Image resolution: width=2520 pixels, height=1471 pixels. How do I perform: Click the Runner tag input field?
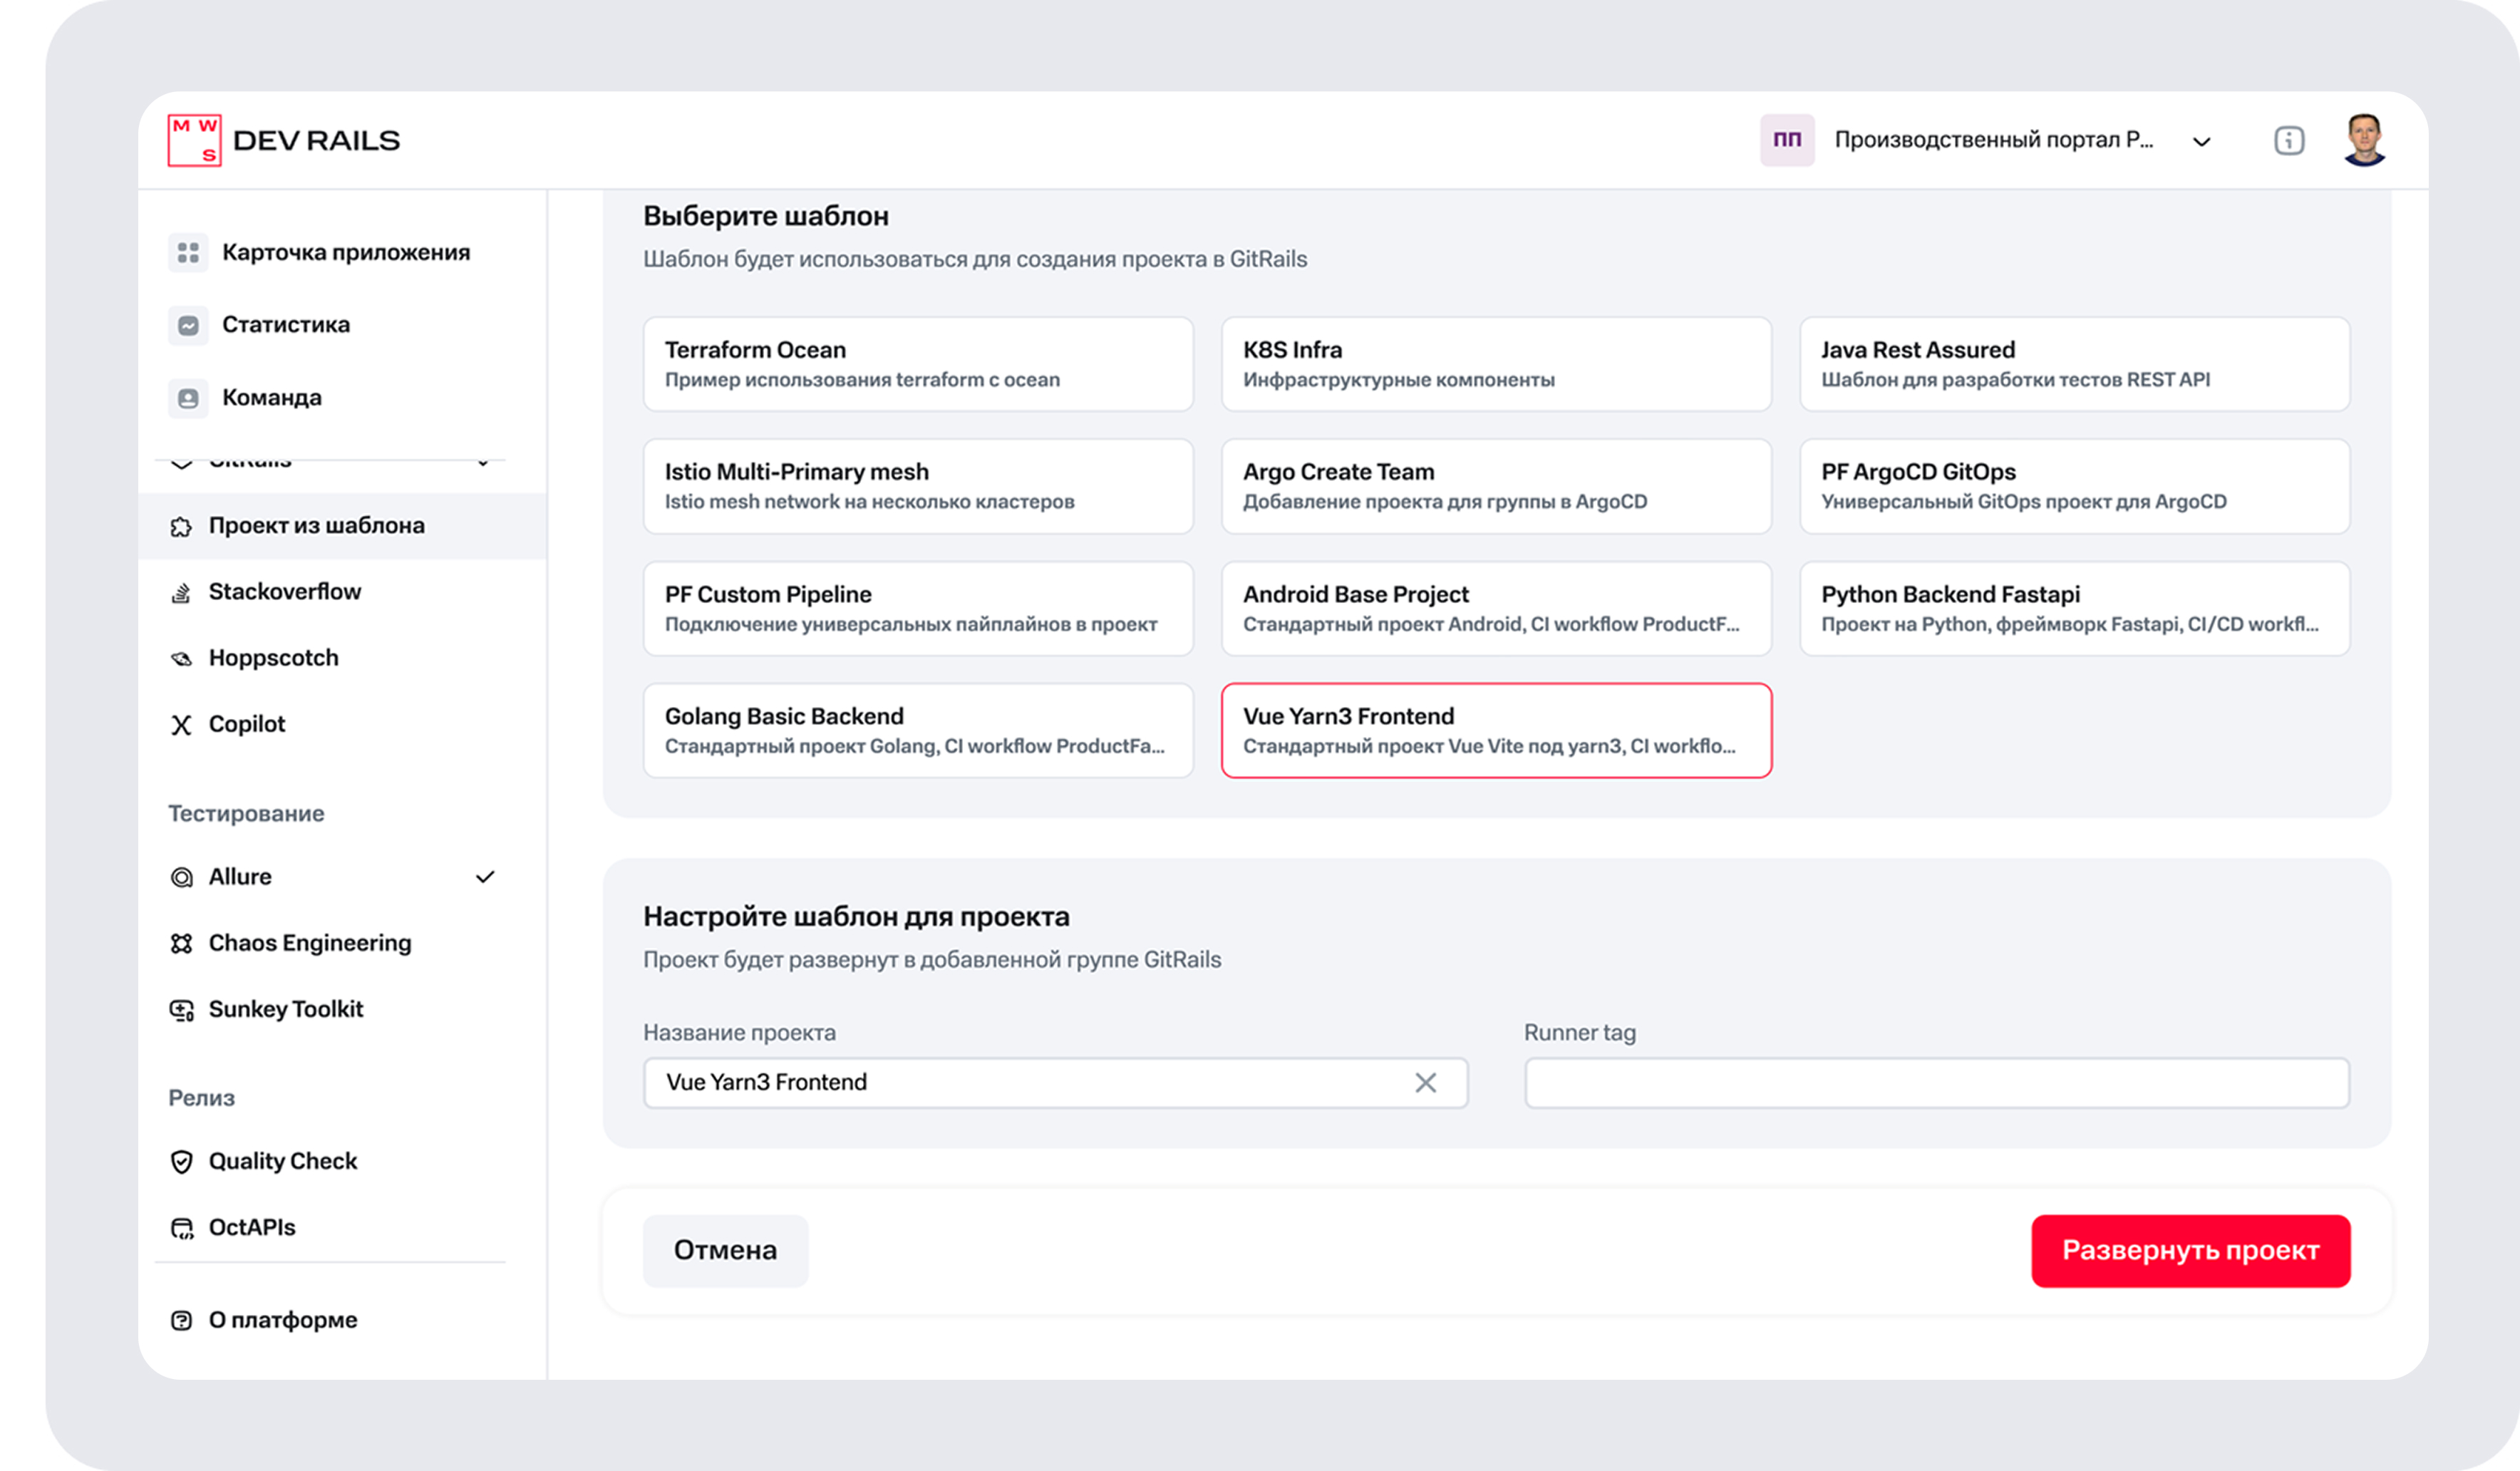(1936, 1083)
